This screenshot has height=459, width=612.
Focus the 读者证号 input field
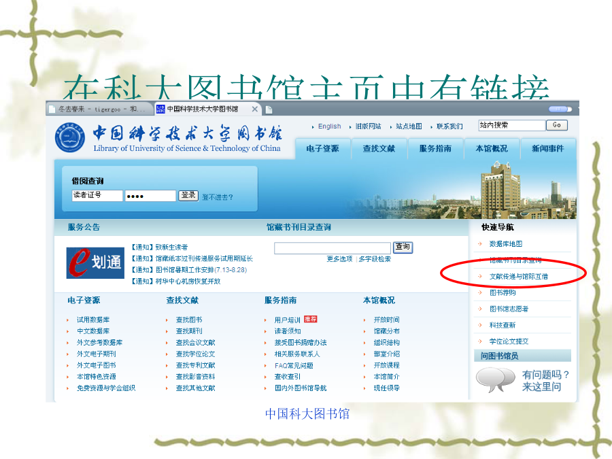click(x=97, y=196)
